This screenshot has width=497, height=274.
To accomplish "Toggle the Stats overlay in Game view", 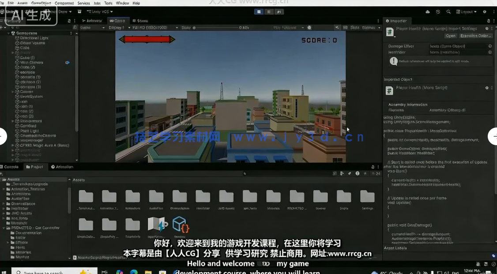I will (x=356, y=27).
